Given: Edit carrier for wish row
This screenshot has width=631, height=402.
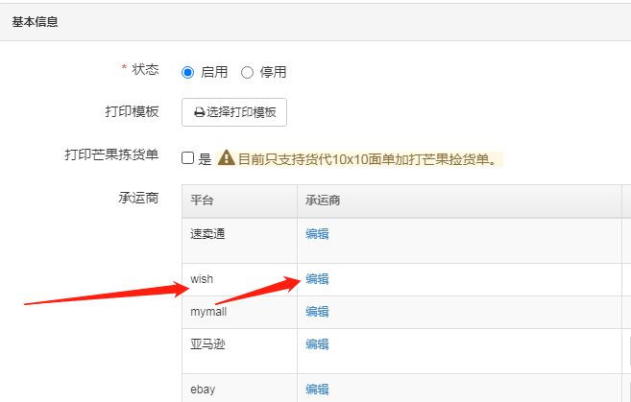Looking at the screenshot, I should [x=317, y=279].
